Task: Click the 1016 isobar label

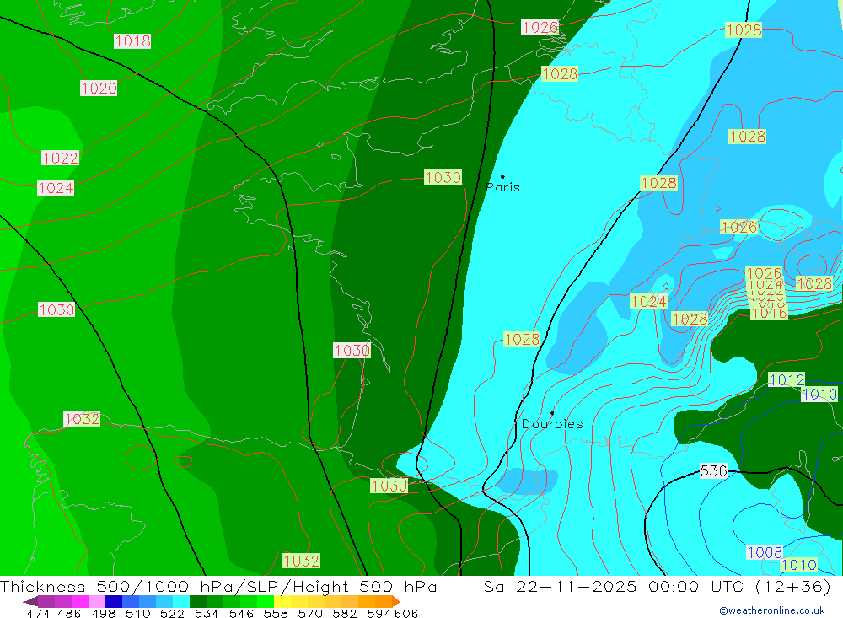Action: click(769, 313)
